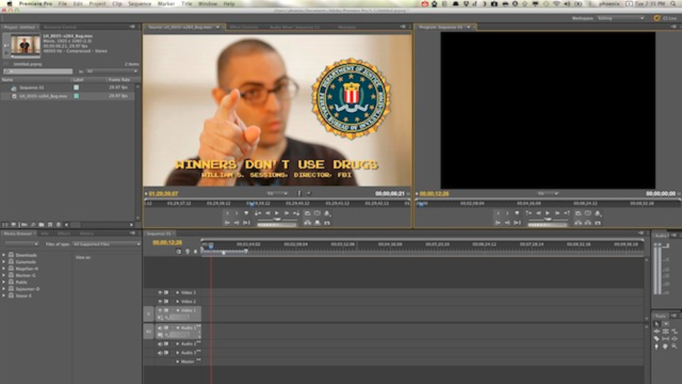Select Sequence 01 in Project panel

(x=32, y=87)
